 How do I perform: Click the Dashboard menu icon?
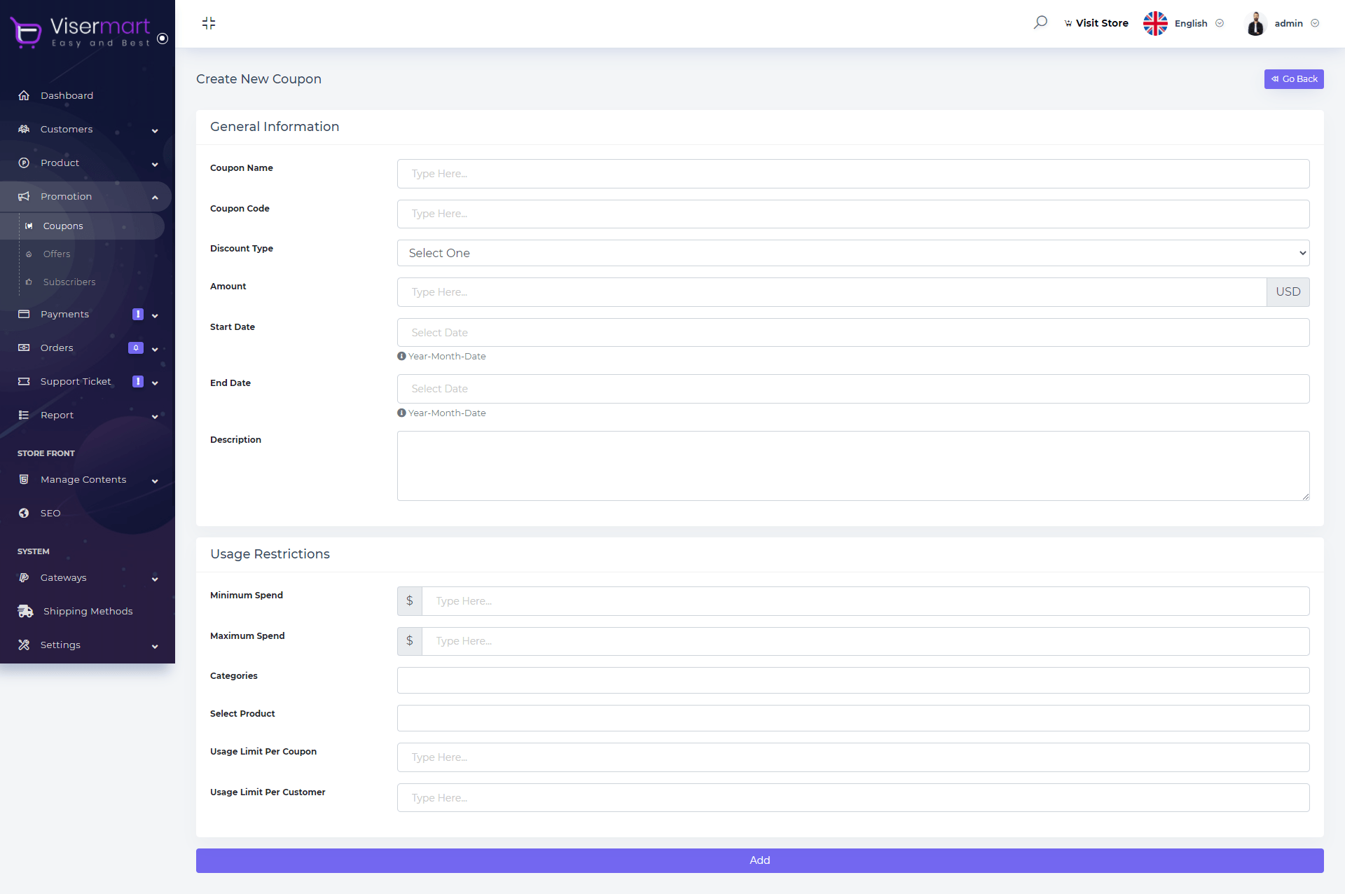(23, 95)
